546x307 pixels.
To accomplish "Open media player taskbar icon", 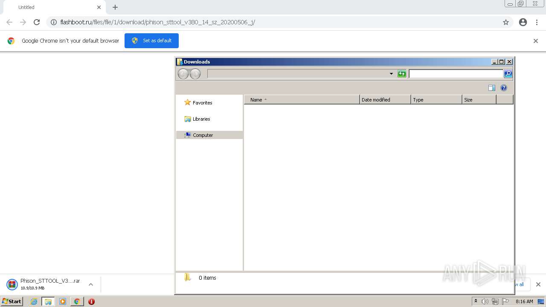I will point(63,301).
